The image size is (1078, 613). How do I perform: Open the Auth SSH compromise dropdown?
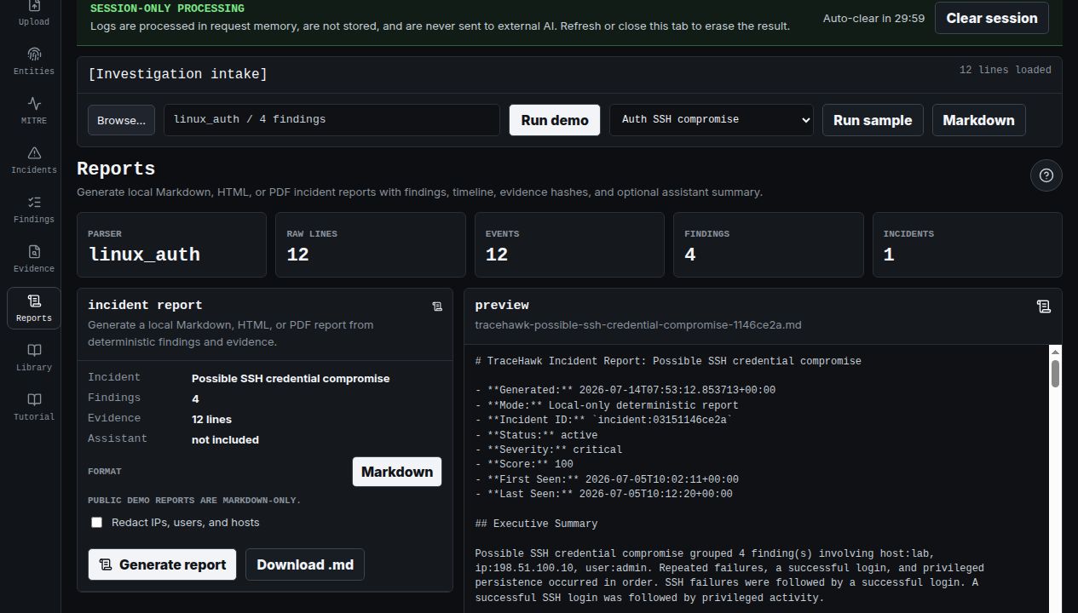point(712,120)
